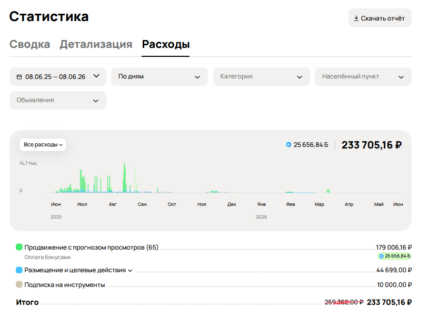428x317 pixels.
Task: Click the blue swatch for Размещение и целевые действия
Action: tap(19, 270)
